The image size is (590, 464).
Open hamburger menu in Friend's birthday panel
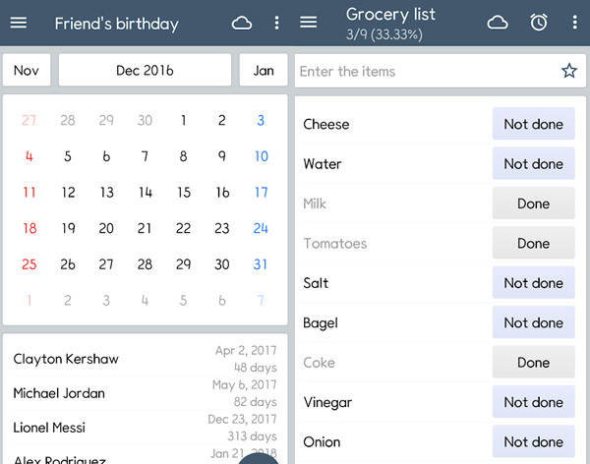[19, 23]
